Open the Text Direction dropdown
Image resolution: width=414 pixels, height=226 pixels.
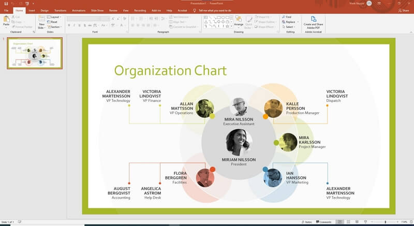(x=181, y=17)
